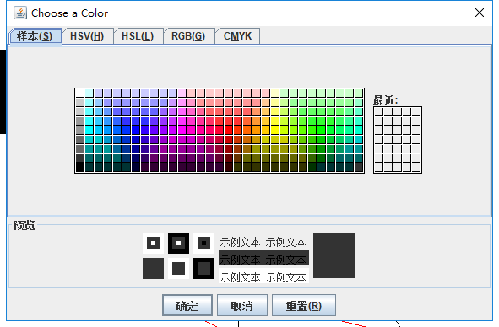
Task: Click the solid dark preview square at bottom-left
Action: click(x=153, y=269)
